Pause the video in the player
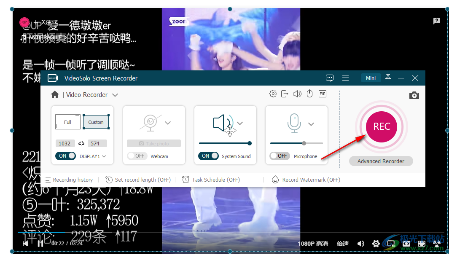Viewport: 449px width, 255px height. [40, 243]
